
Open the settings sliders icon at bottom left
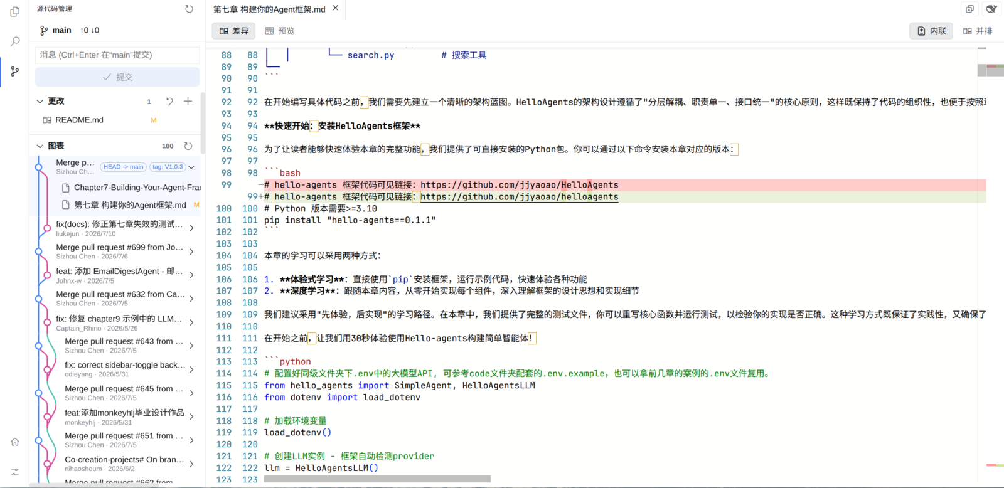pyautogui.click(x=15, y=472)
